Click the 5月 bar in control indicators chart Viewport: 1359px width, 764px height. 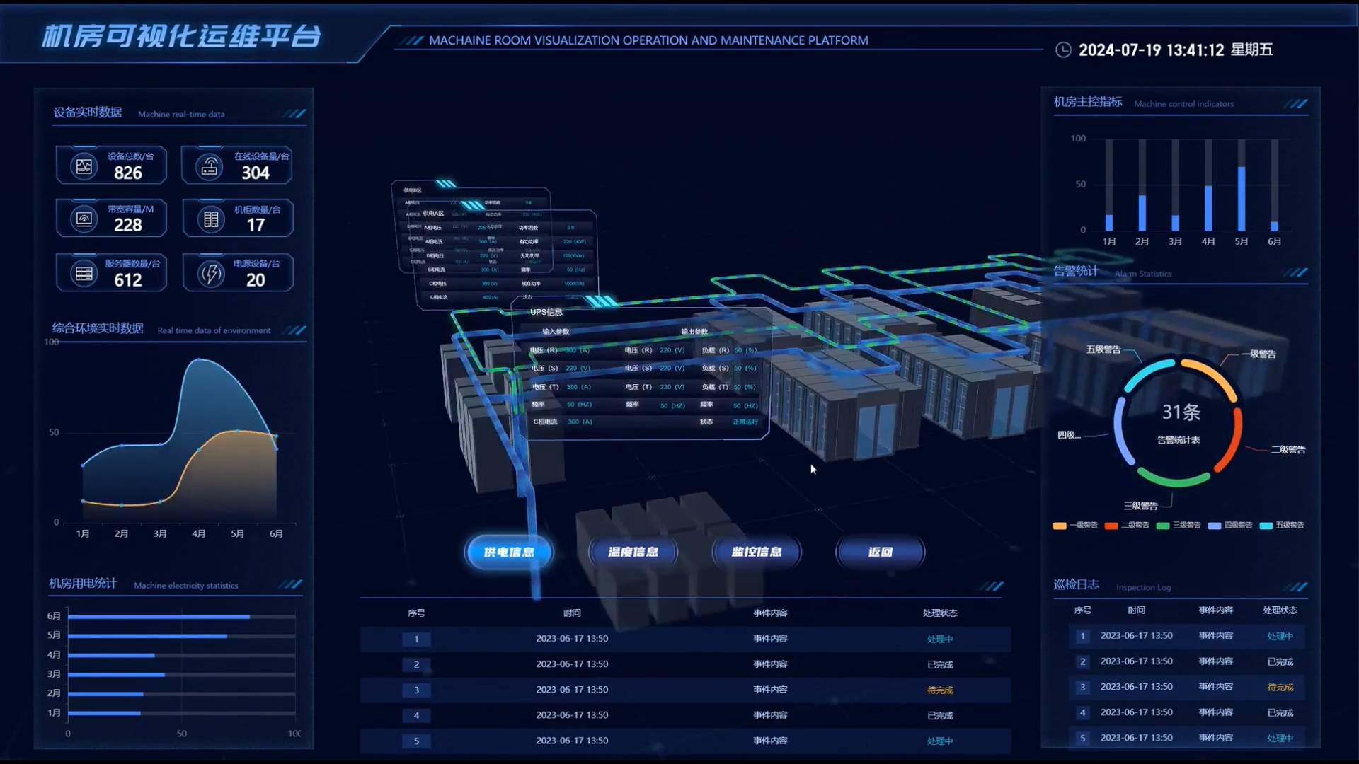click(1242, 199)
